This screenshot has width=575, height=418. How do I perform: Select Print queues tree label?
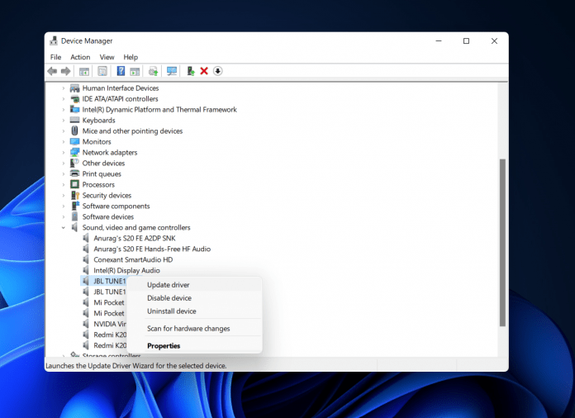point(102,173)
